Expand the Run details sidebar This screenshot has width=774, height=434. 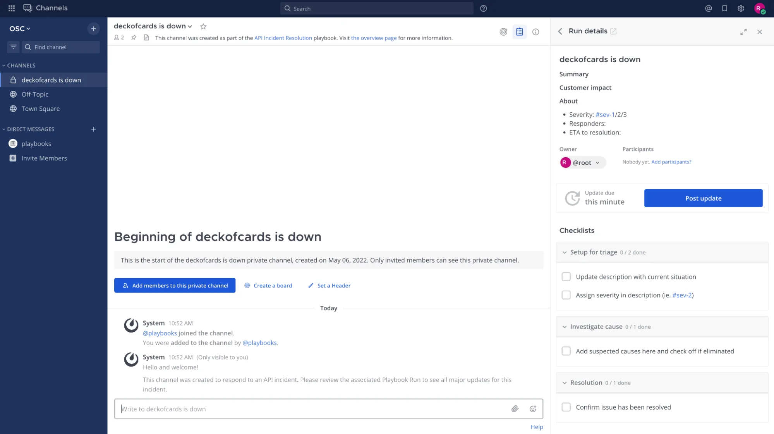click(743, 32)
